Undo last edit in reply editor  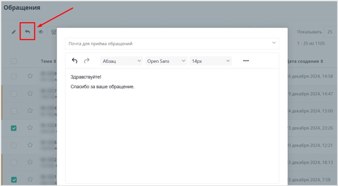point(74,61)
